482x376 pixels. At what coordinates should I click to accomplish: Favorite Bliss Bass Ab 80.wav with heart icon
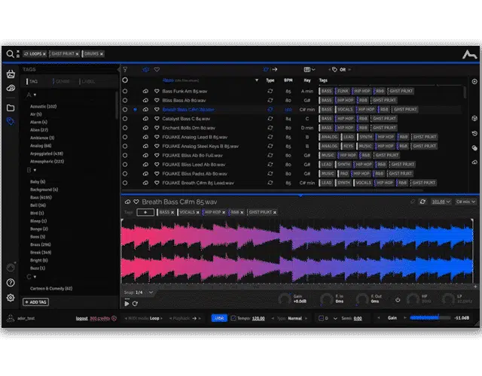pyautogui.click(x=157, y=100)
